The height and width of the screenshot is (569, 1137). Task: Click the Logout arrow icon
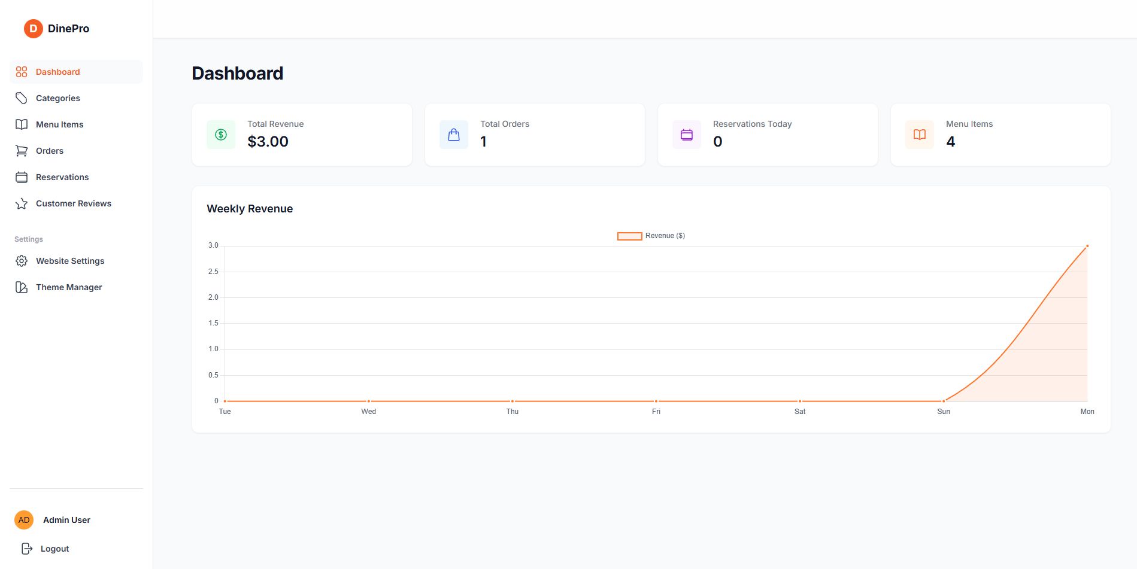(x=26, y=549)
